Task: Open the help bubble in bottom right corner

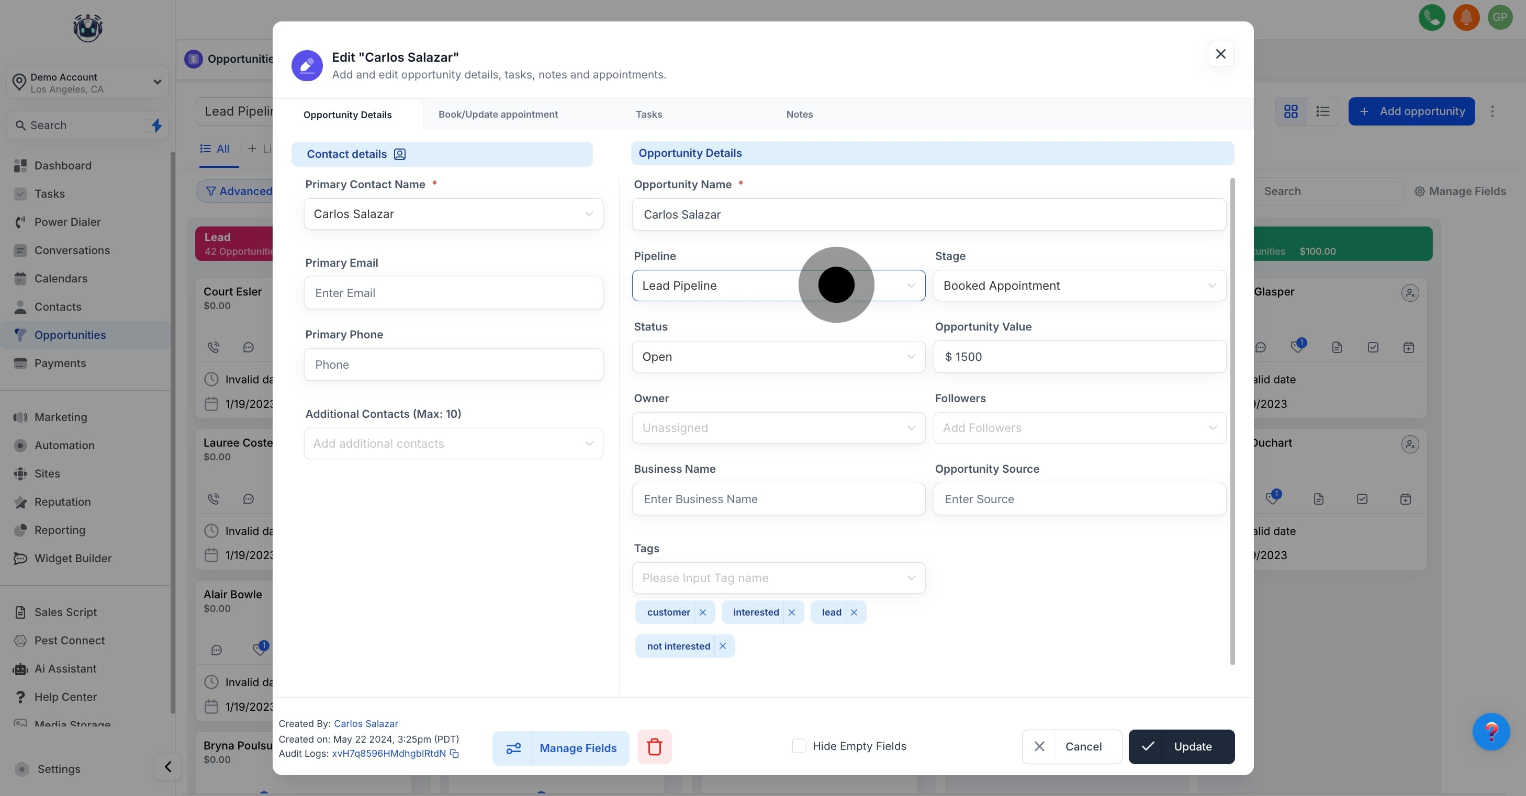Action: (x=1491, y=732)
